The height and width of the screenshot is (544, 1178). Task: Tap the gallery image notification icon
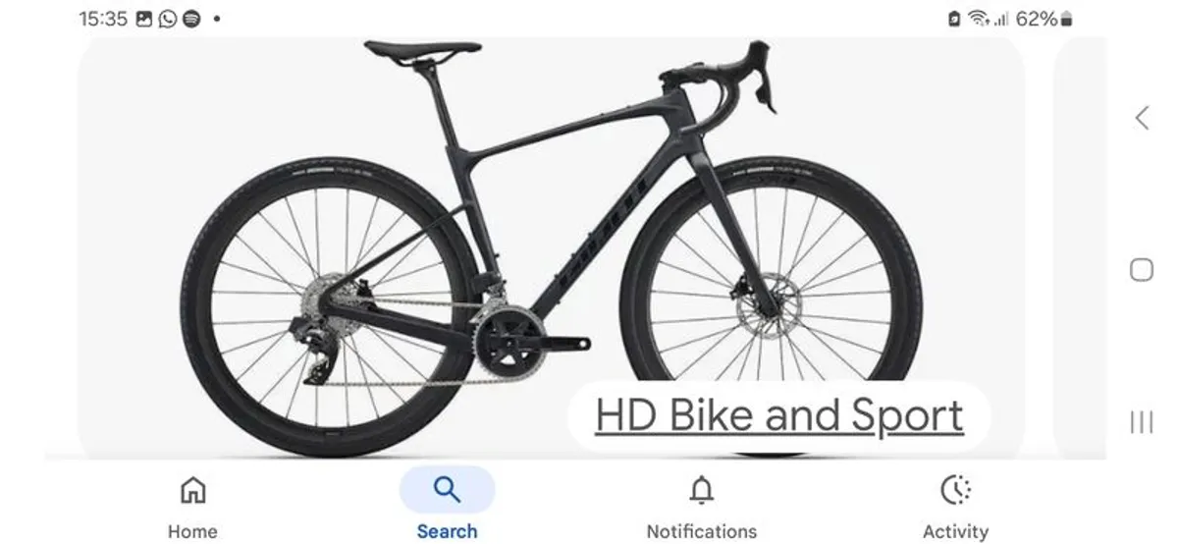(x=144, y=19)
